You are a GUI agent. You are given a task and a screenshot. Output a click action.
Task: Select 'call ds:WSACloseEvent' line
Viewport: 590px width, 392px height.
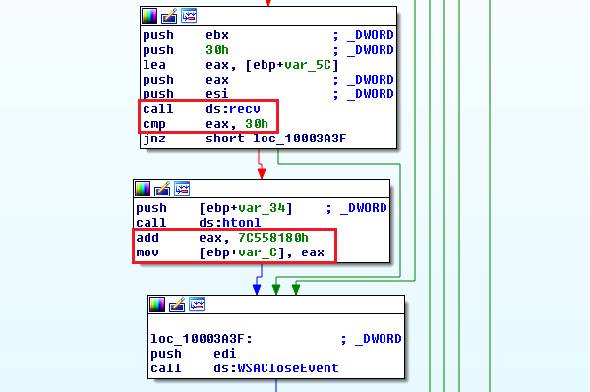tap(245, 368)
